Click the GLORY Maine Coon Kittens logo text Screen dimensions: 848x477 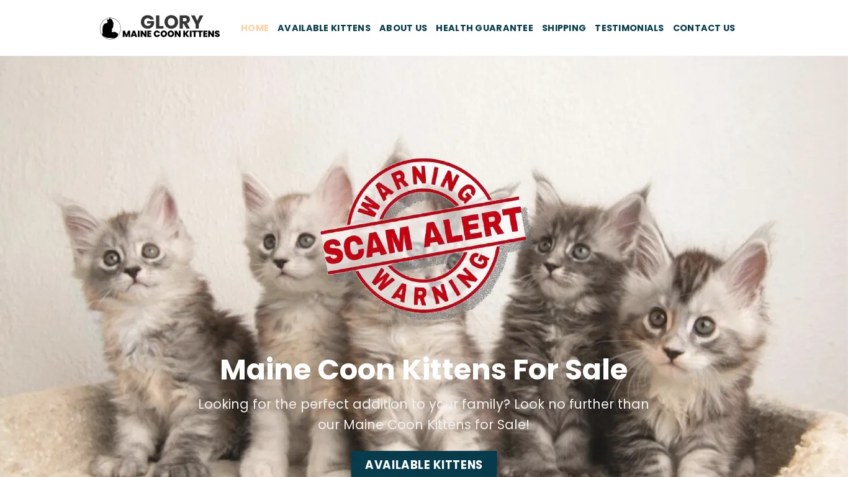(171, 27)
